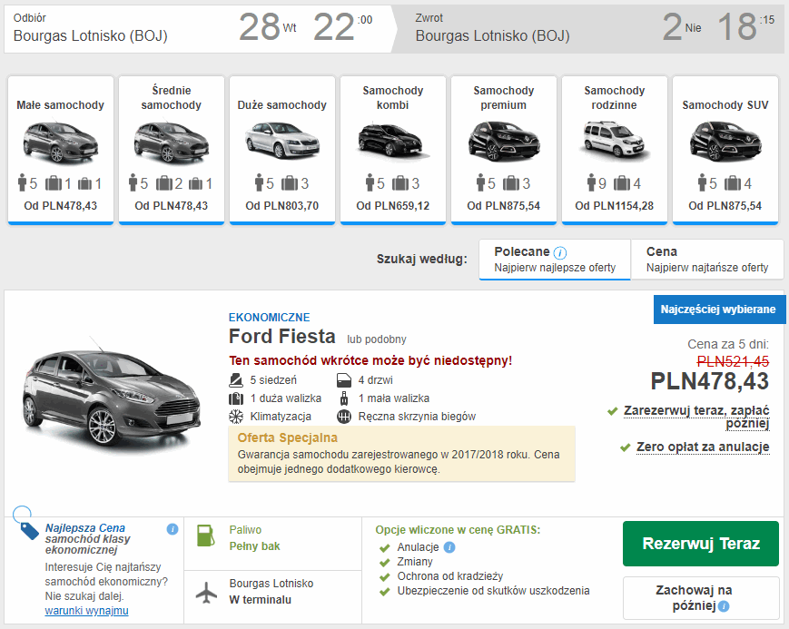Click Zachowaj na później button
Image resolution: width=789 pixels, height=629 pixels.
click(x=701, y=598)
